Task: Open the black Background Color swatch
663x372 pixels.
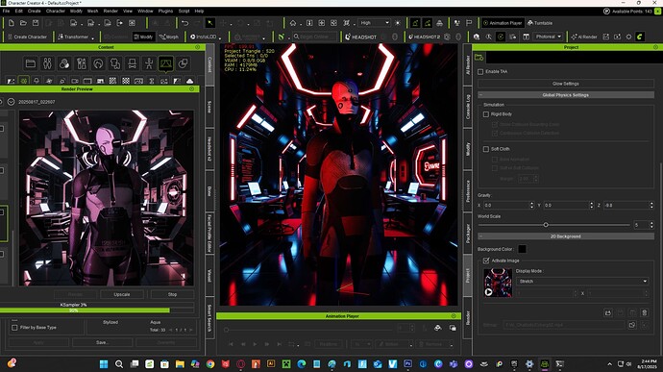Action: [522, 249]
